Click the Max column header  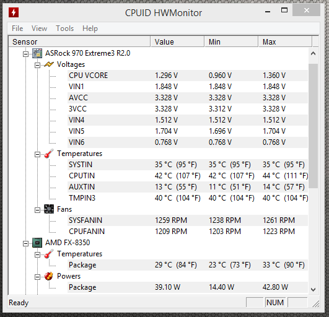(x=286, y=41)
